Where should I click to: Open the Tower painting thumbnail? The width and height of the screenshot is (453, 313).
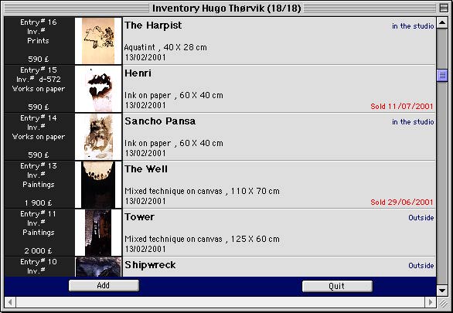click(x=98, y=233)
